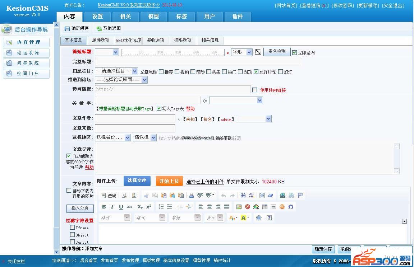Click the Find binoculars icon
The width and height of the screenshot is (414, 267).
243,195
